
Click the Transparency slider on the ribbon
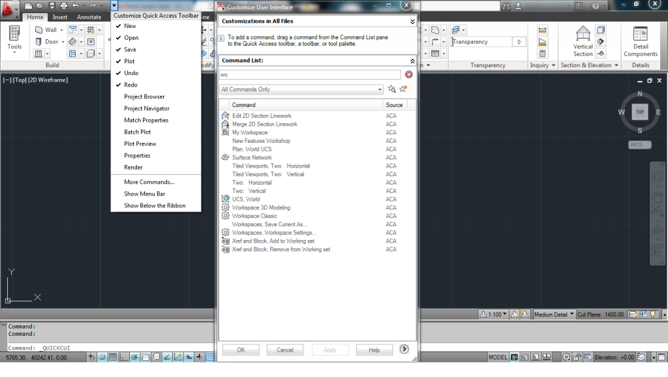(481, 42)
